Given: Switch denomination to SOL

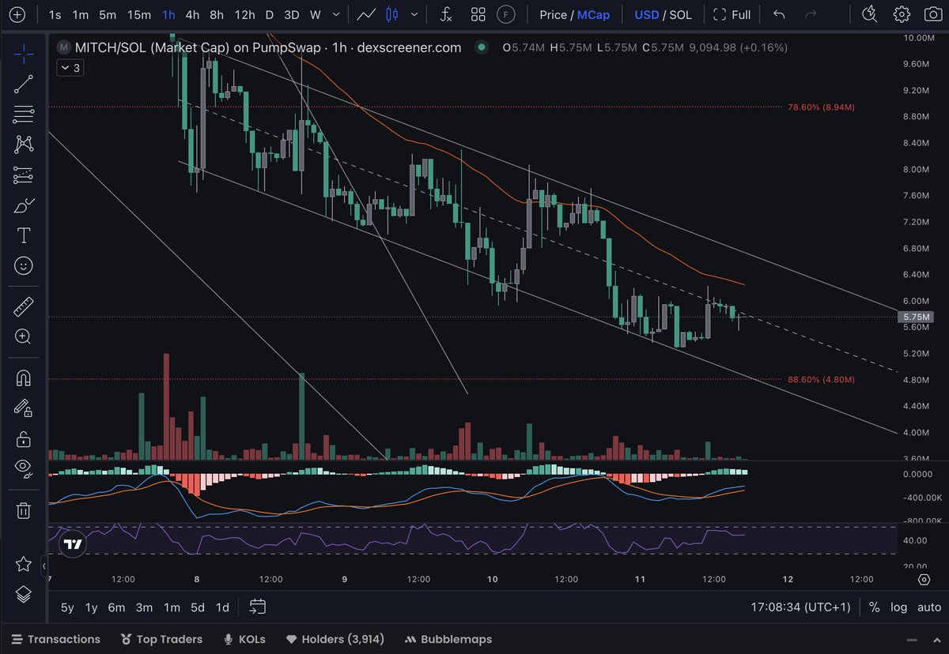Looking at the screenshot, I should [680, 14].
